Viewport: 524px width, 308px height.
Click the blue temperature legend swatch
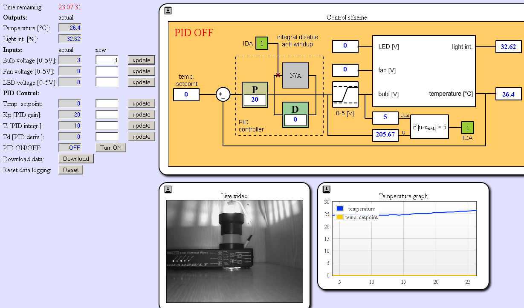pyautogui.click(x=340, y=208)
